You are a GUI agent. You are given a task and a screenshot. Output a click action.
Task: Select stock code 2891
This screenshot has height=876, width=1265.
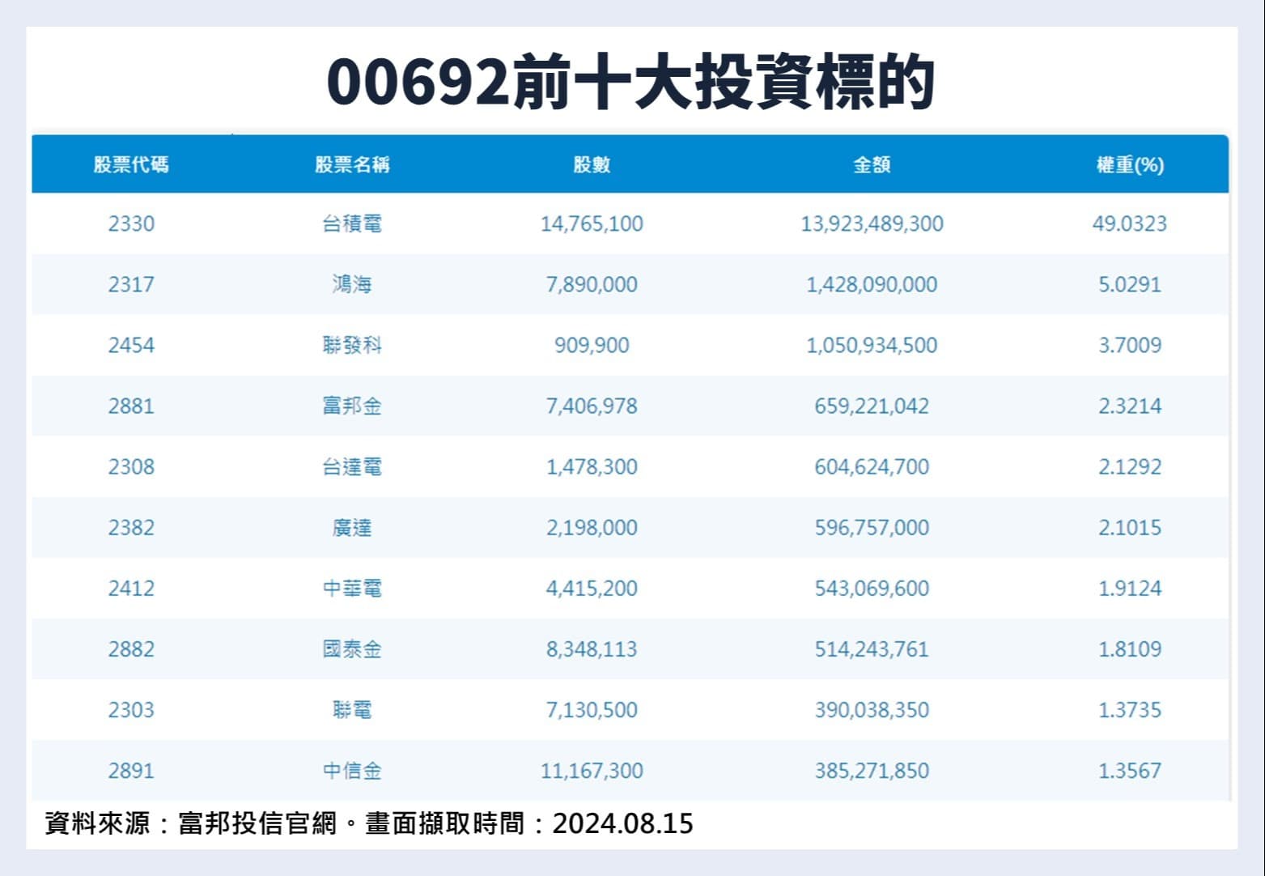coord(131,770)
